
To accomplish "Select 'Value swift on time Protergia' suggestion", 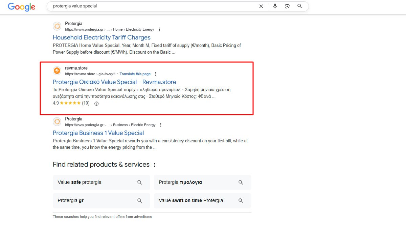I will click(202, 201).
